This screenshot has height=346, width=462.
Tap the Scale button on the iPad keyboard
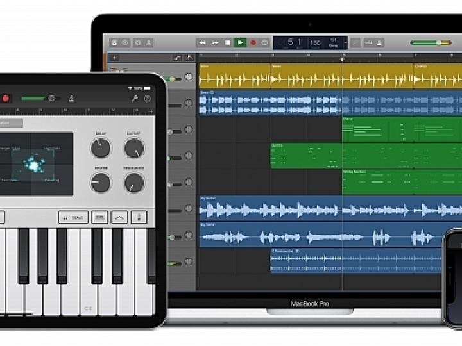[73, 217]
